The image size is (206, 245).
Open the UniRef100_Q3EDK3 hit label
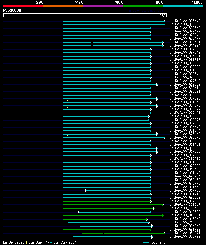pos(185,24)
